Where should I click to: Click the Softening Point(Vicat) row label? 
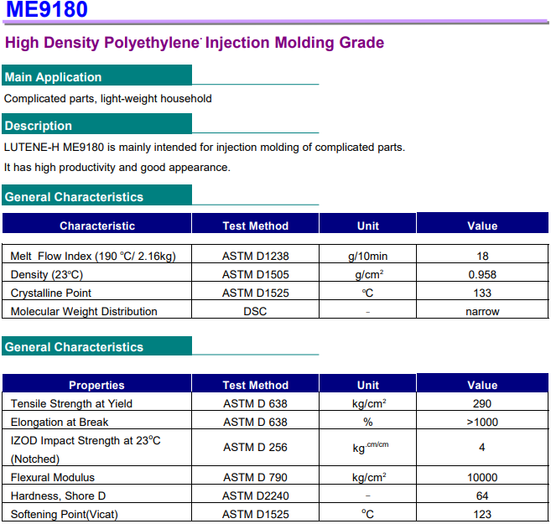coord(65,515)
